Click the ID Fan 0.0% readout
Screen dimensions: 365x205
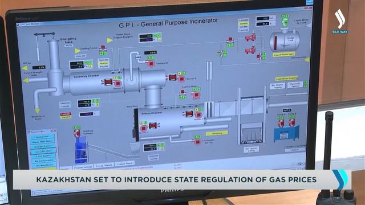[39, 68]
